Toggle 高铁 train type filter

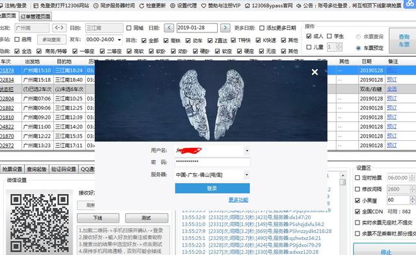pos(166,40)
